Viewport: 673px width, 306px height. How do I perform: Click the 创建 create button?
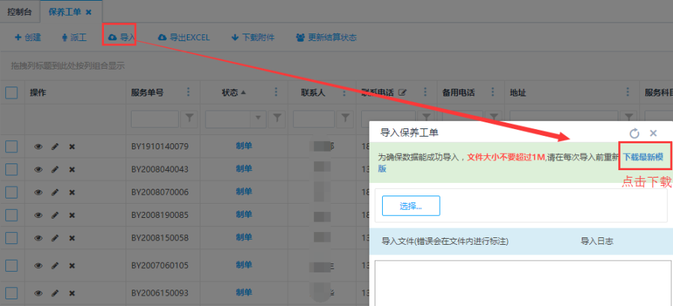point(28,37)
